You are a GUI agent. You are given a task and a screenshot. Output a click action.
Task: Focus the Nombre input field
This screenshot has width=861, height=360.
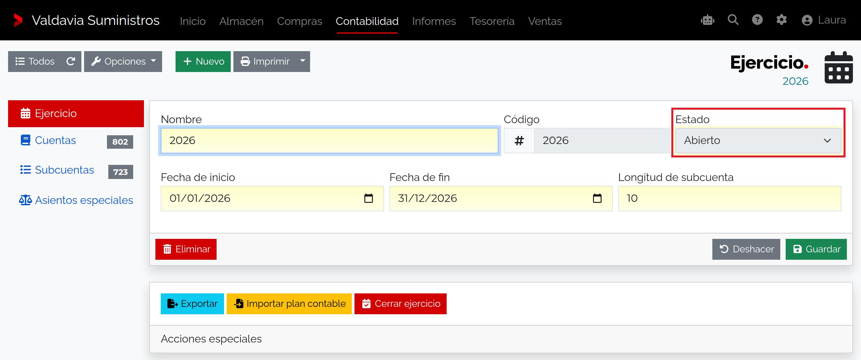pyautogui.click(x=330, y=141)
